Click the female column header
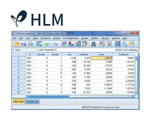The width and height of the screenshot is (151, 120). pyautogui.click(x=55, y=55)
